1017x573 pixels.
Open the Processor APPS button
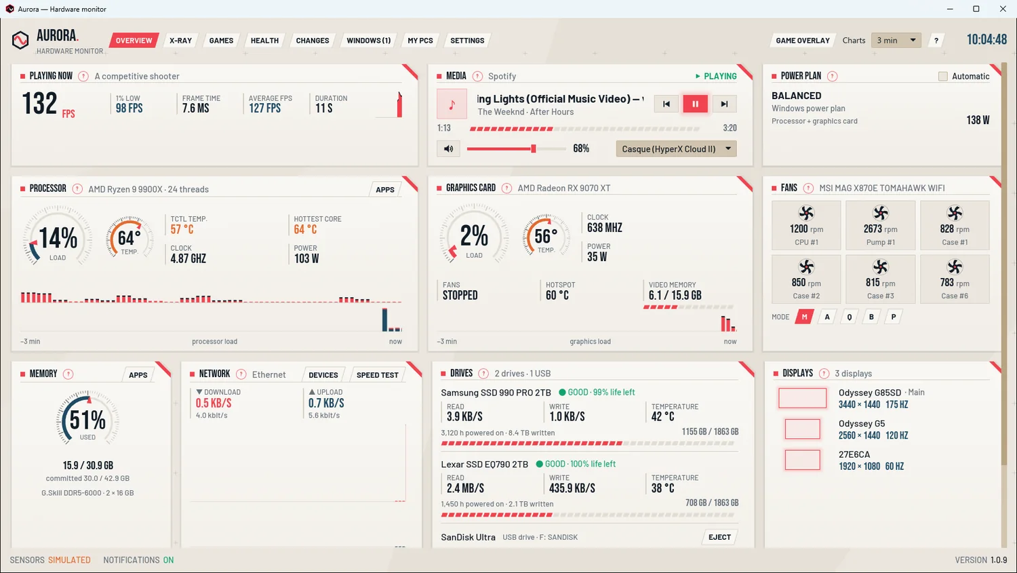click(x=384, y=189)
